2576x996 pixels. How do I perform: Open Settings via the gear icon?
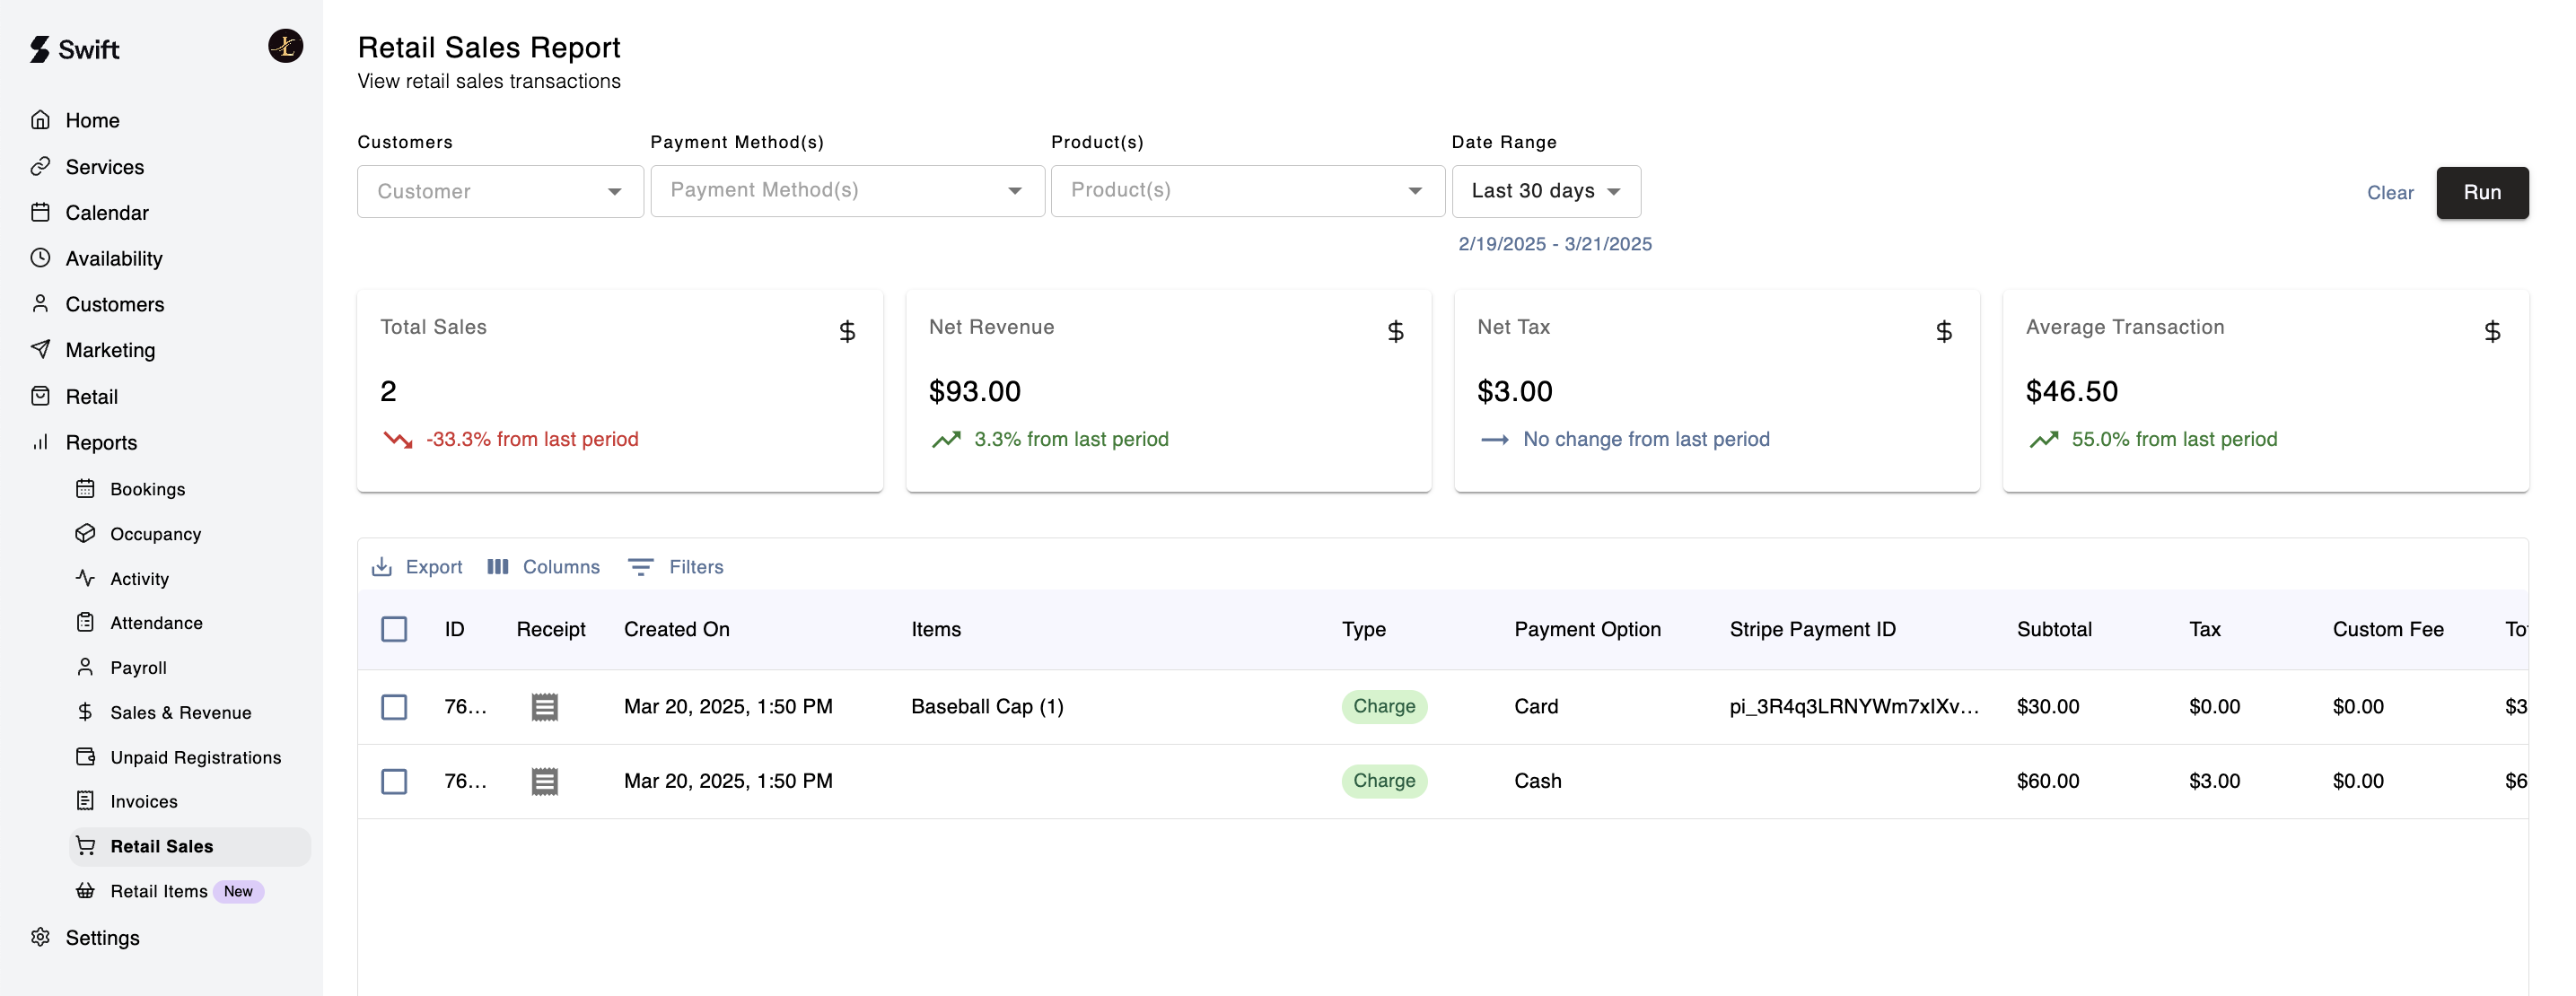40,937
